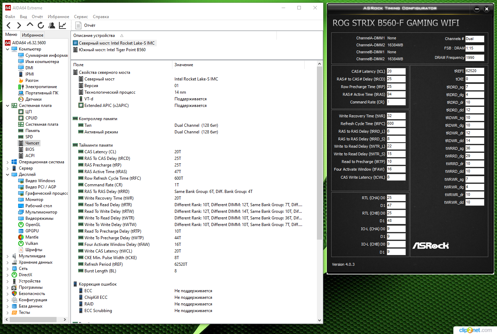Open the Отчёт menu in menu bar

pyautogui.click(x=37, y=17)
